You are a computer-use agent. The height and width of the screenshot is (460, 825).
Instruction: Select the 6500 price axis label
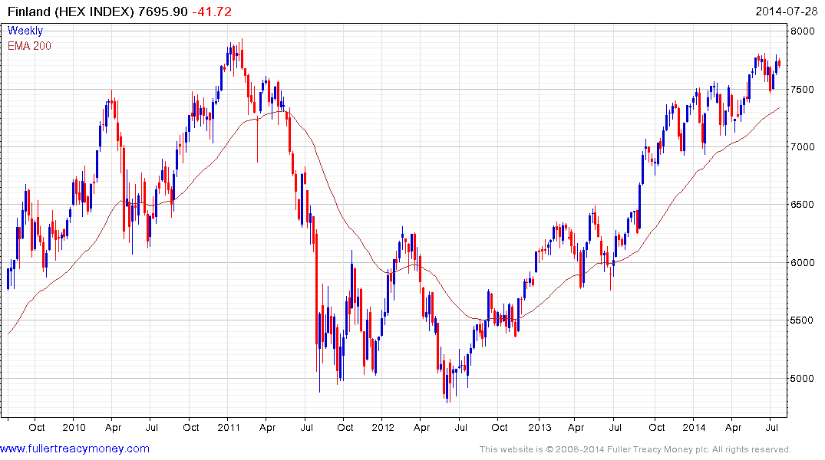pyautogui.click(x=803, y=205)
